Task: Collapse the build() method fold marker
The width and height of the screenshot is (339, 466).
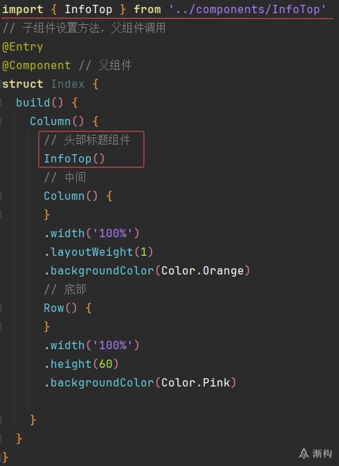Action: (1, 103)
